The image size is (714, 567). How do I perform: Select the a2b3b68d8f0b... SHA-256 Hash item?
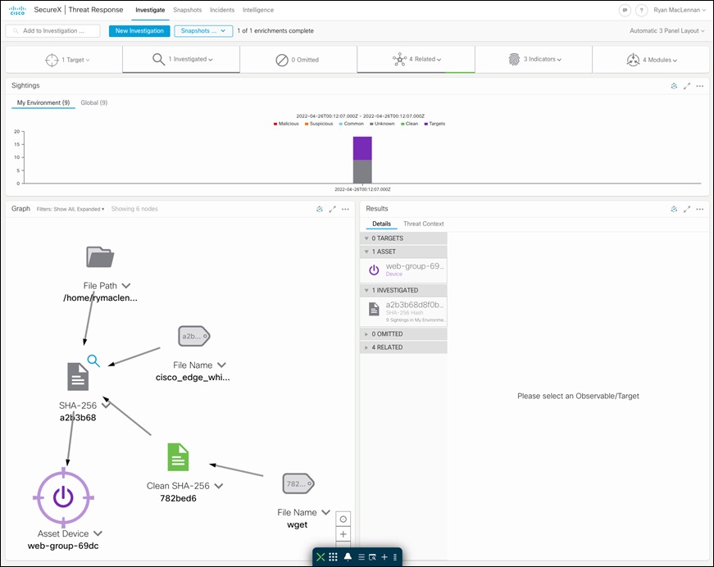coord(403,311)
